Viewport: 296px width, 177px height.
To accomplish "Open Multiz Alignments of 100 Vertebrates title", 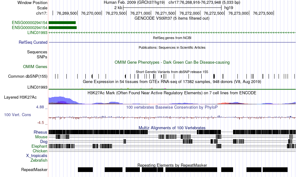I will [172, 128].
